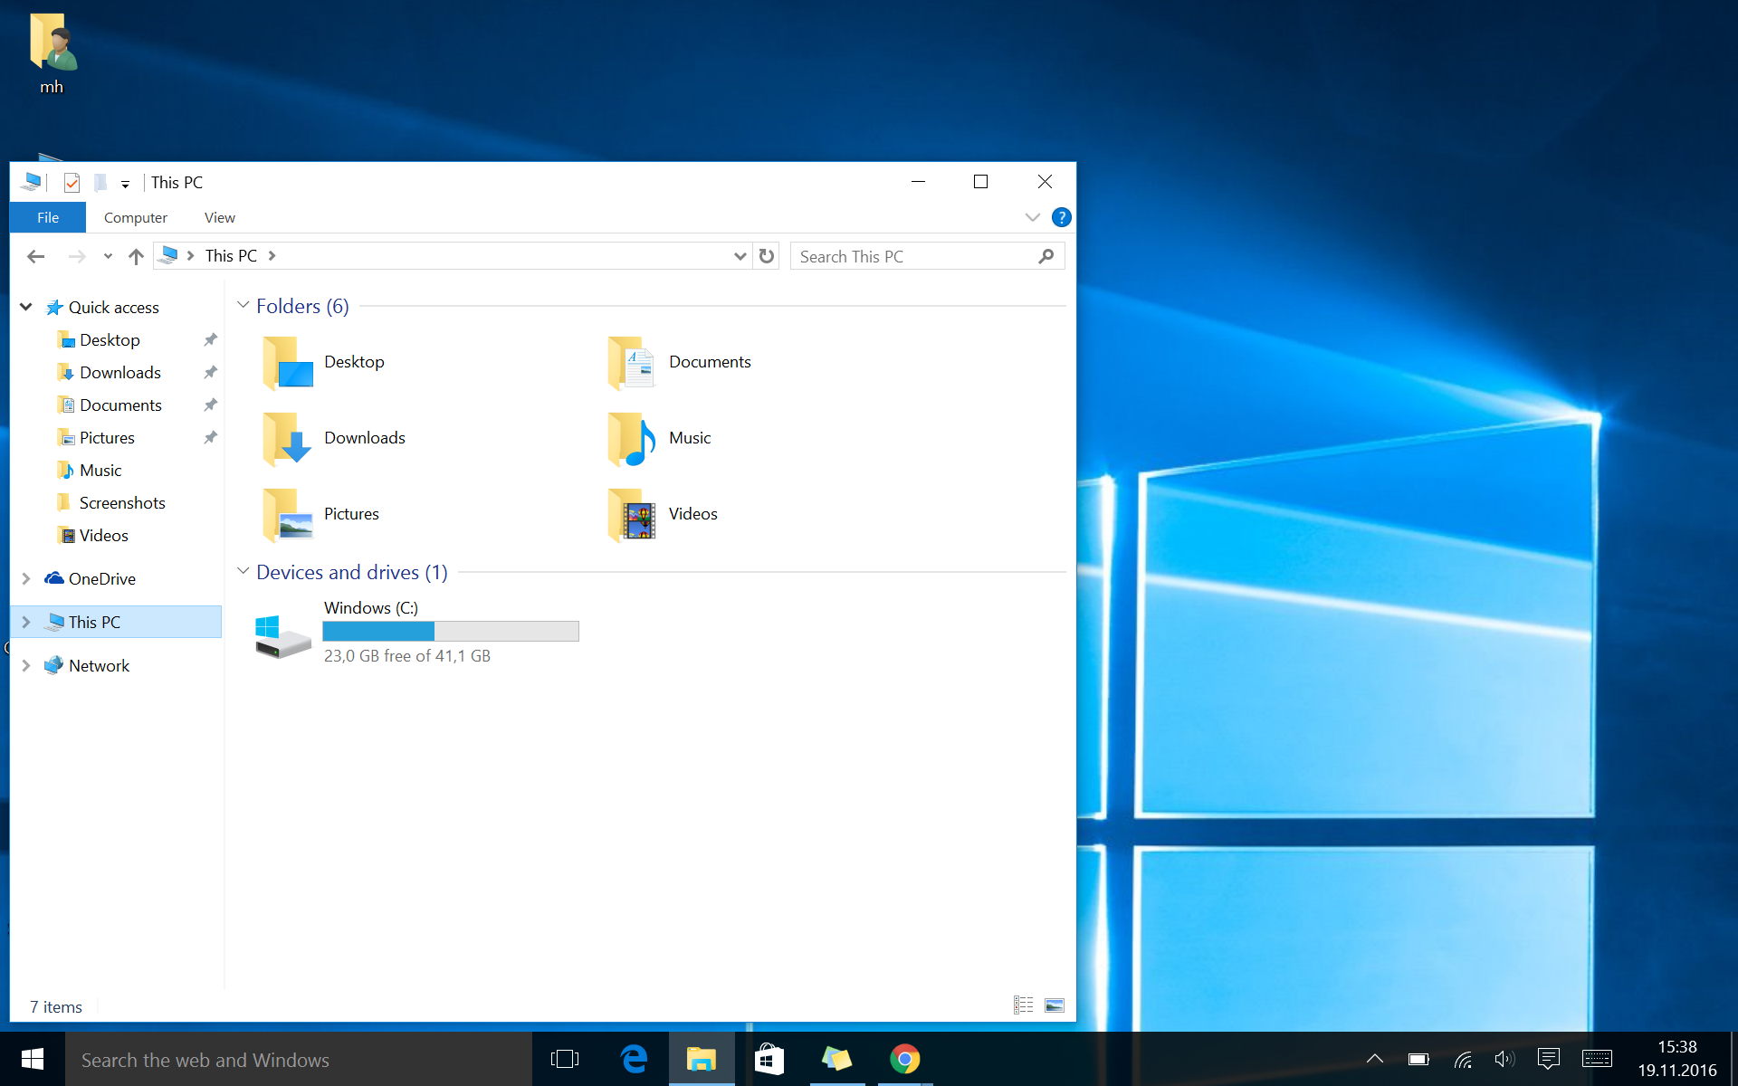The height and width of the screenshot is (1086, 1738).
Task: Expand the ribbon with the chevron
Action: pos(1032,217)
